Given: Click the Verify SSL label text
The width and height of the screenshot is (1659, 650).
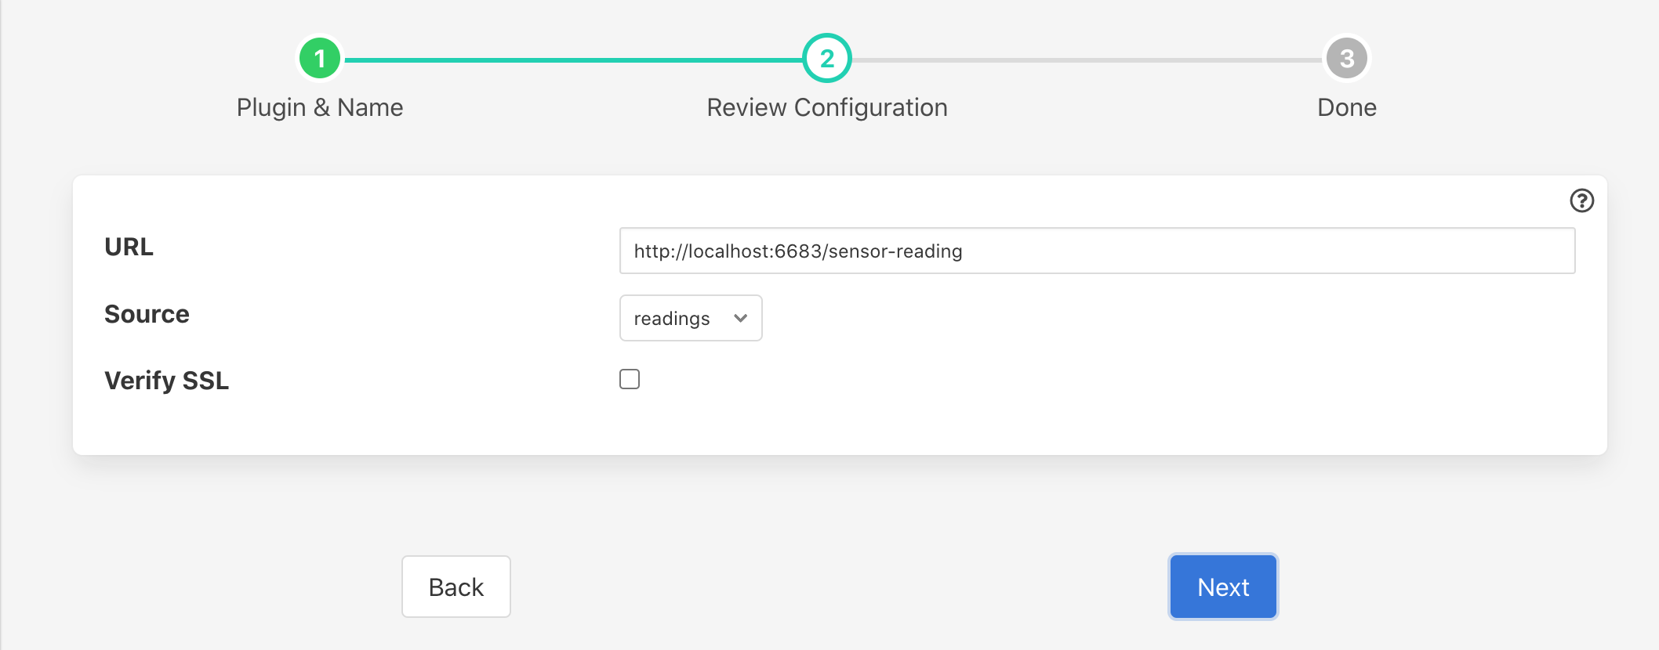Looking at the screenshot, I should click(x=166, y=381).
